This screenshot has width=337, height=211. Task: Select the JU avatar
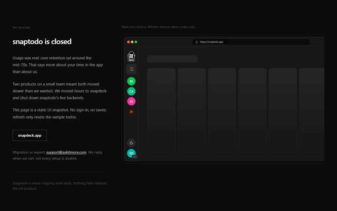coord(131,101)
